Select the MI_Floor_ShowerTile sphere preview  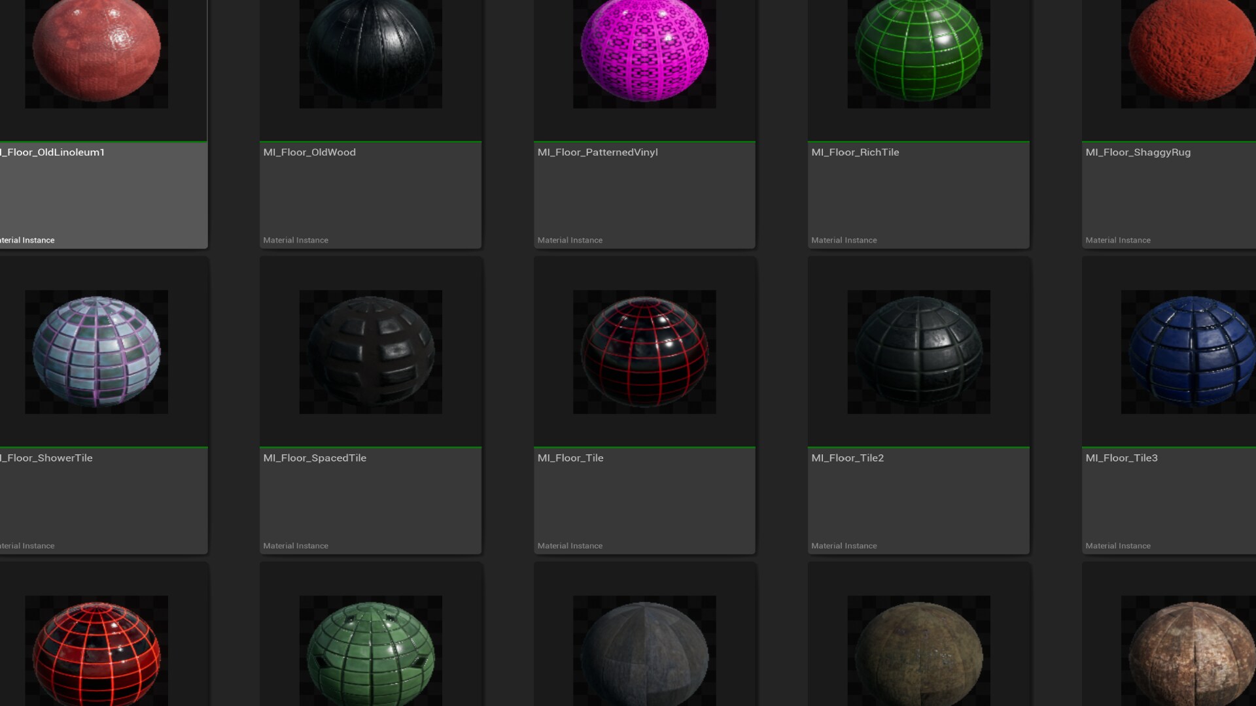coord(96,352)
